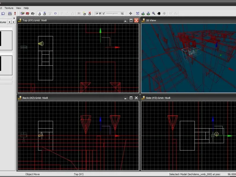Select the lower texture thumbnail in the side panel
Viewport: 236px width, 177px height.
click(x=6, y=65)
